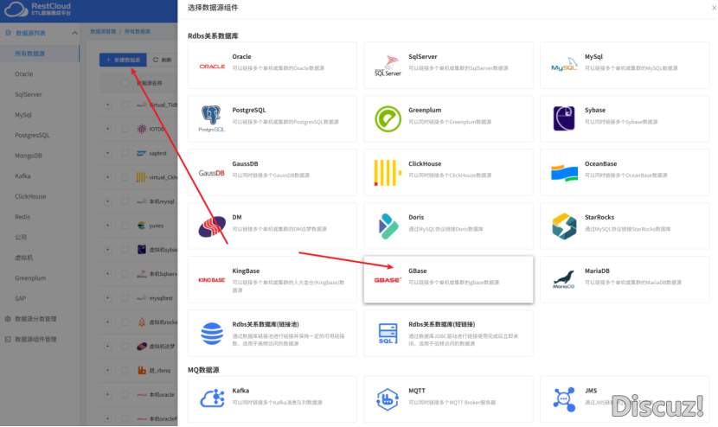This screenshot has width=718, height=427.
Task: Open Redis in the left sidebar
Action: [22, 217]
